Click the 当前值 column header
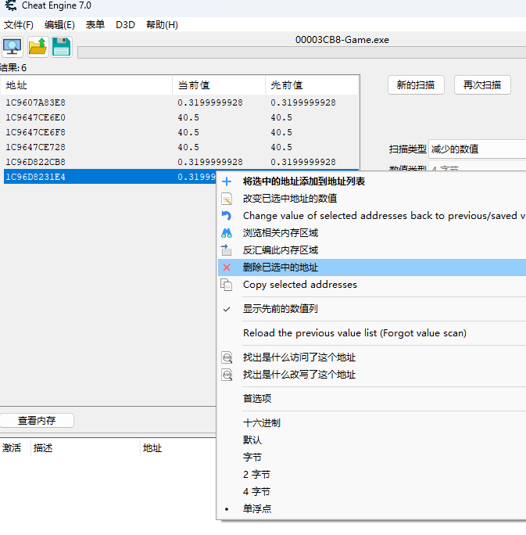 (219, 85)
